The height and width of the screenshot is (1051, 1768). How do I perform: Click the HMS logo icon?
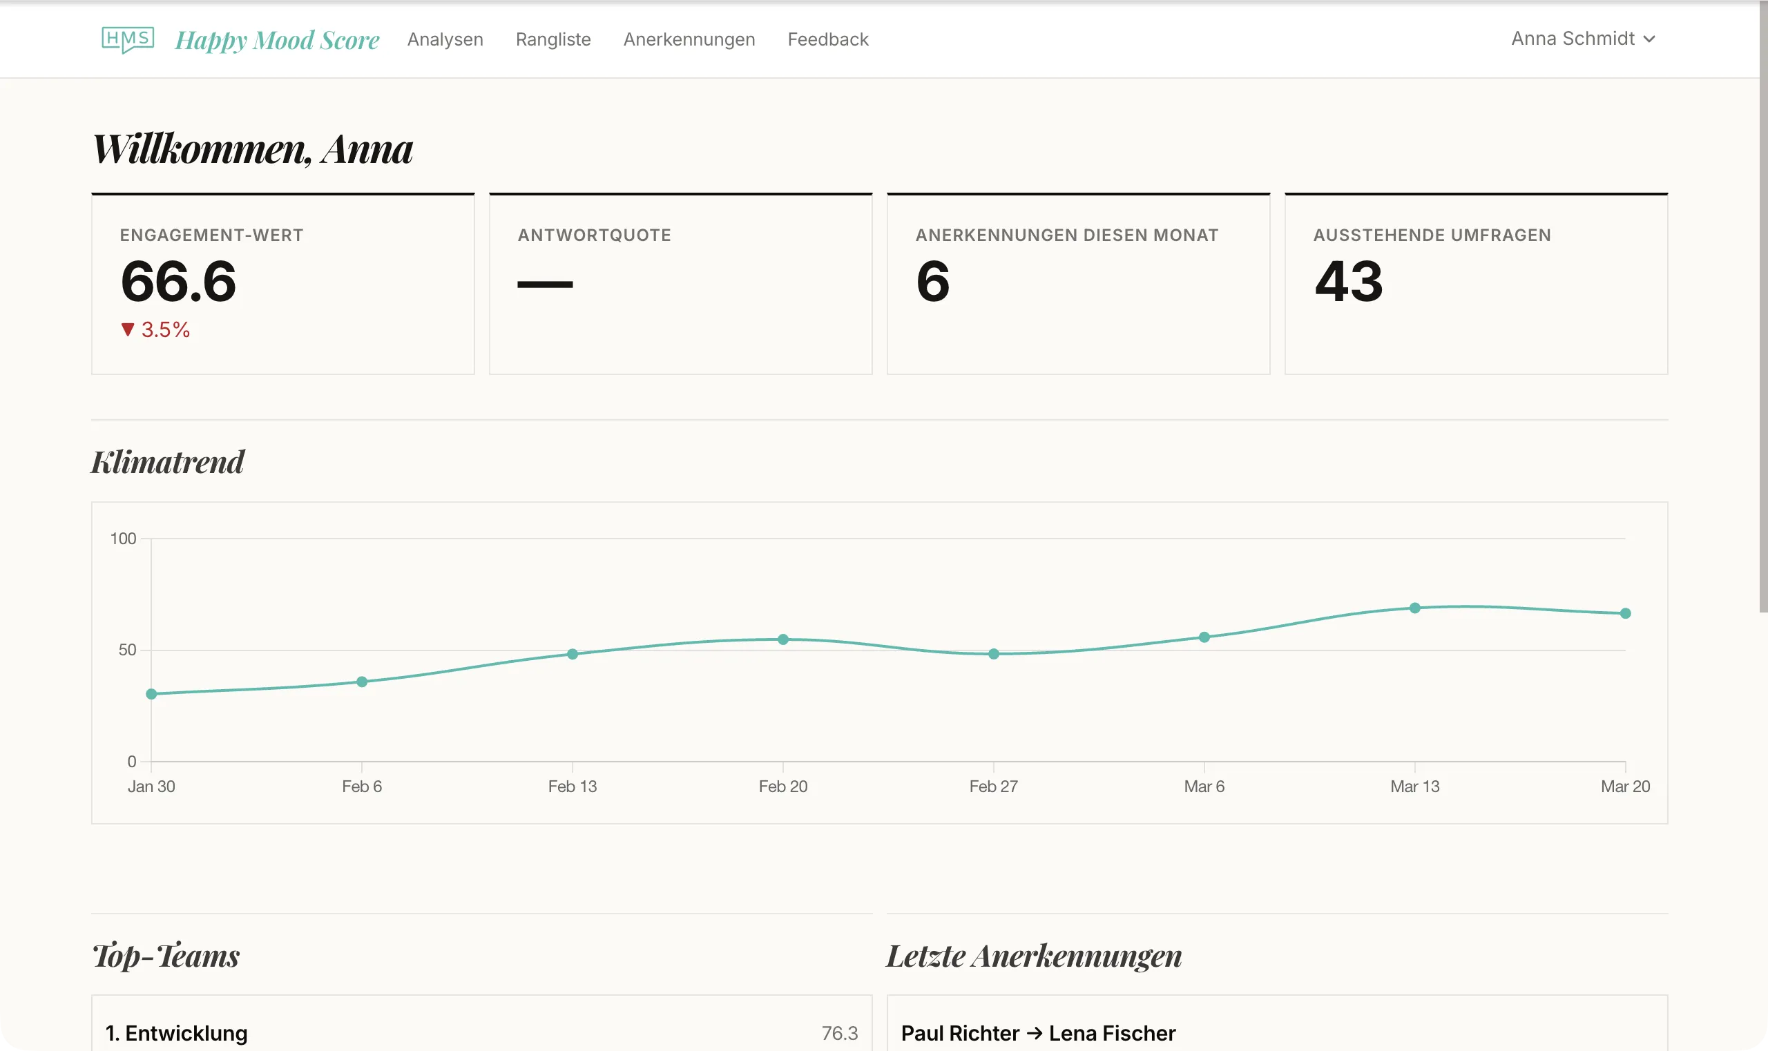[x=129, y=39]
